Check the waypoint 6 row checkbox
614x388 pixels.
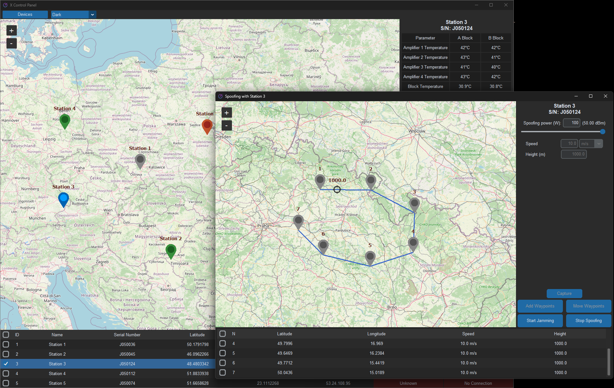(223, 363)
